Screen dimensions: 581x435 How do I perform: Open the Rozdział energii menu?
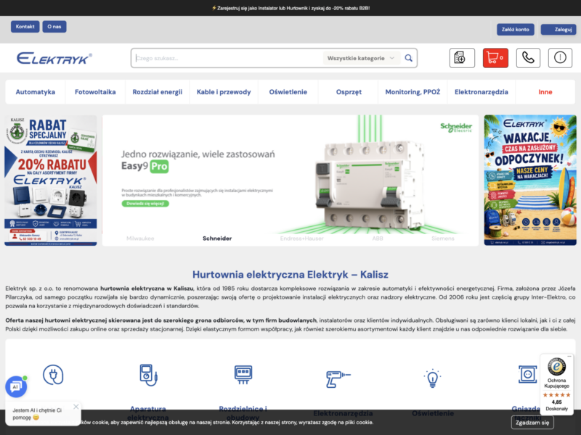click(158, 92)
